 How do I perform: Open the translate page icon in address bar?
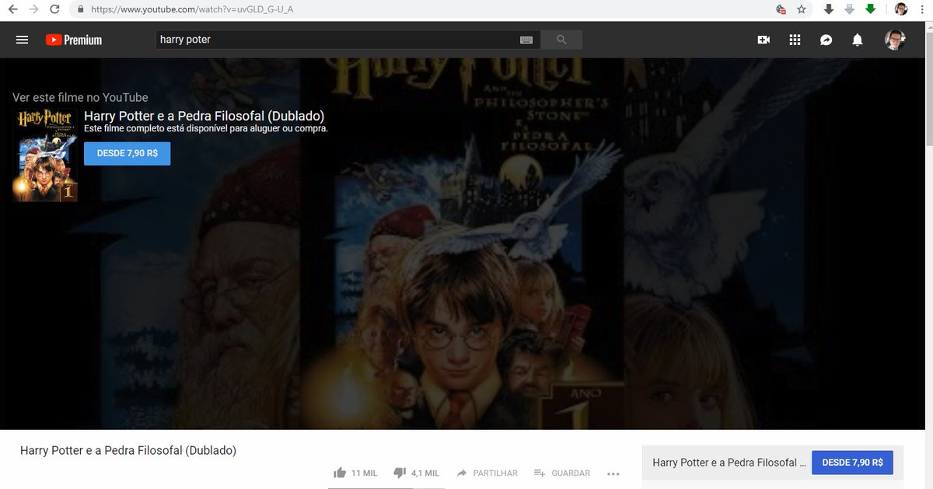781,9
